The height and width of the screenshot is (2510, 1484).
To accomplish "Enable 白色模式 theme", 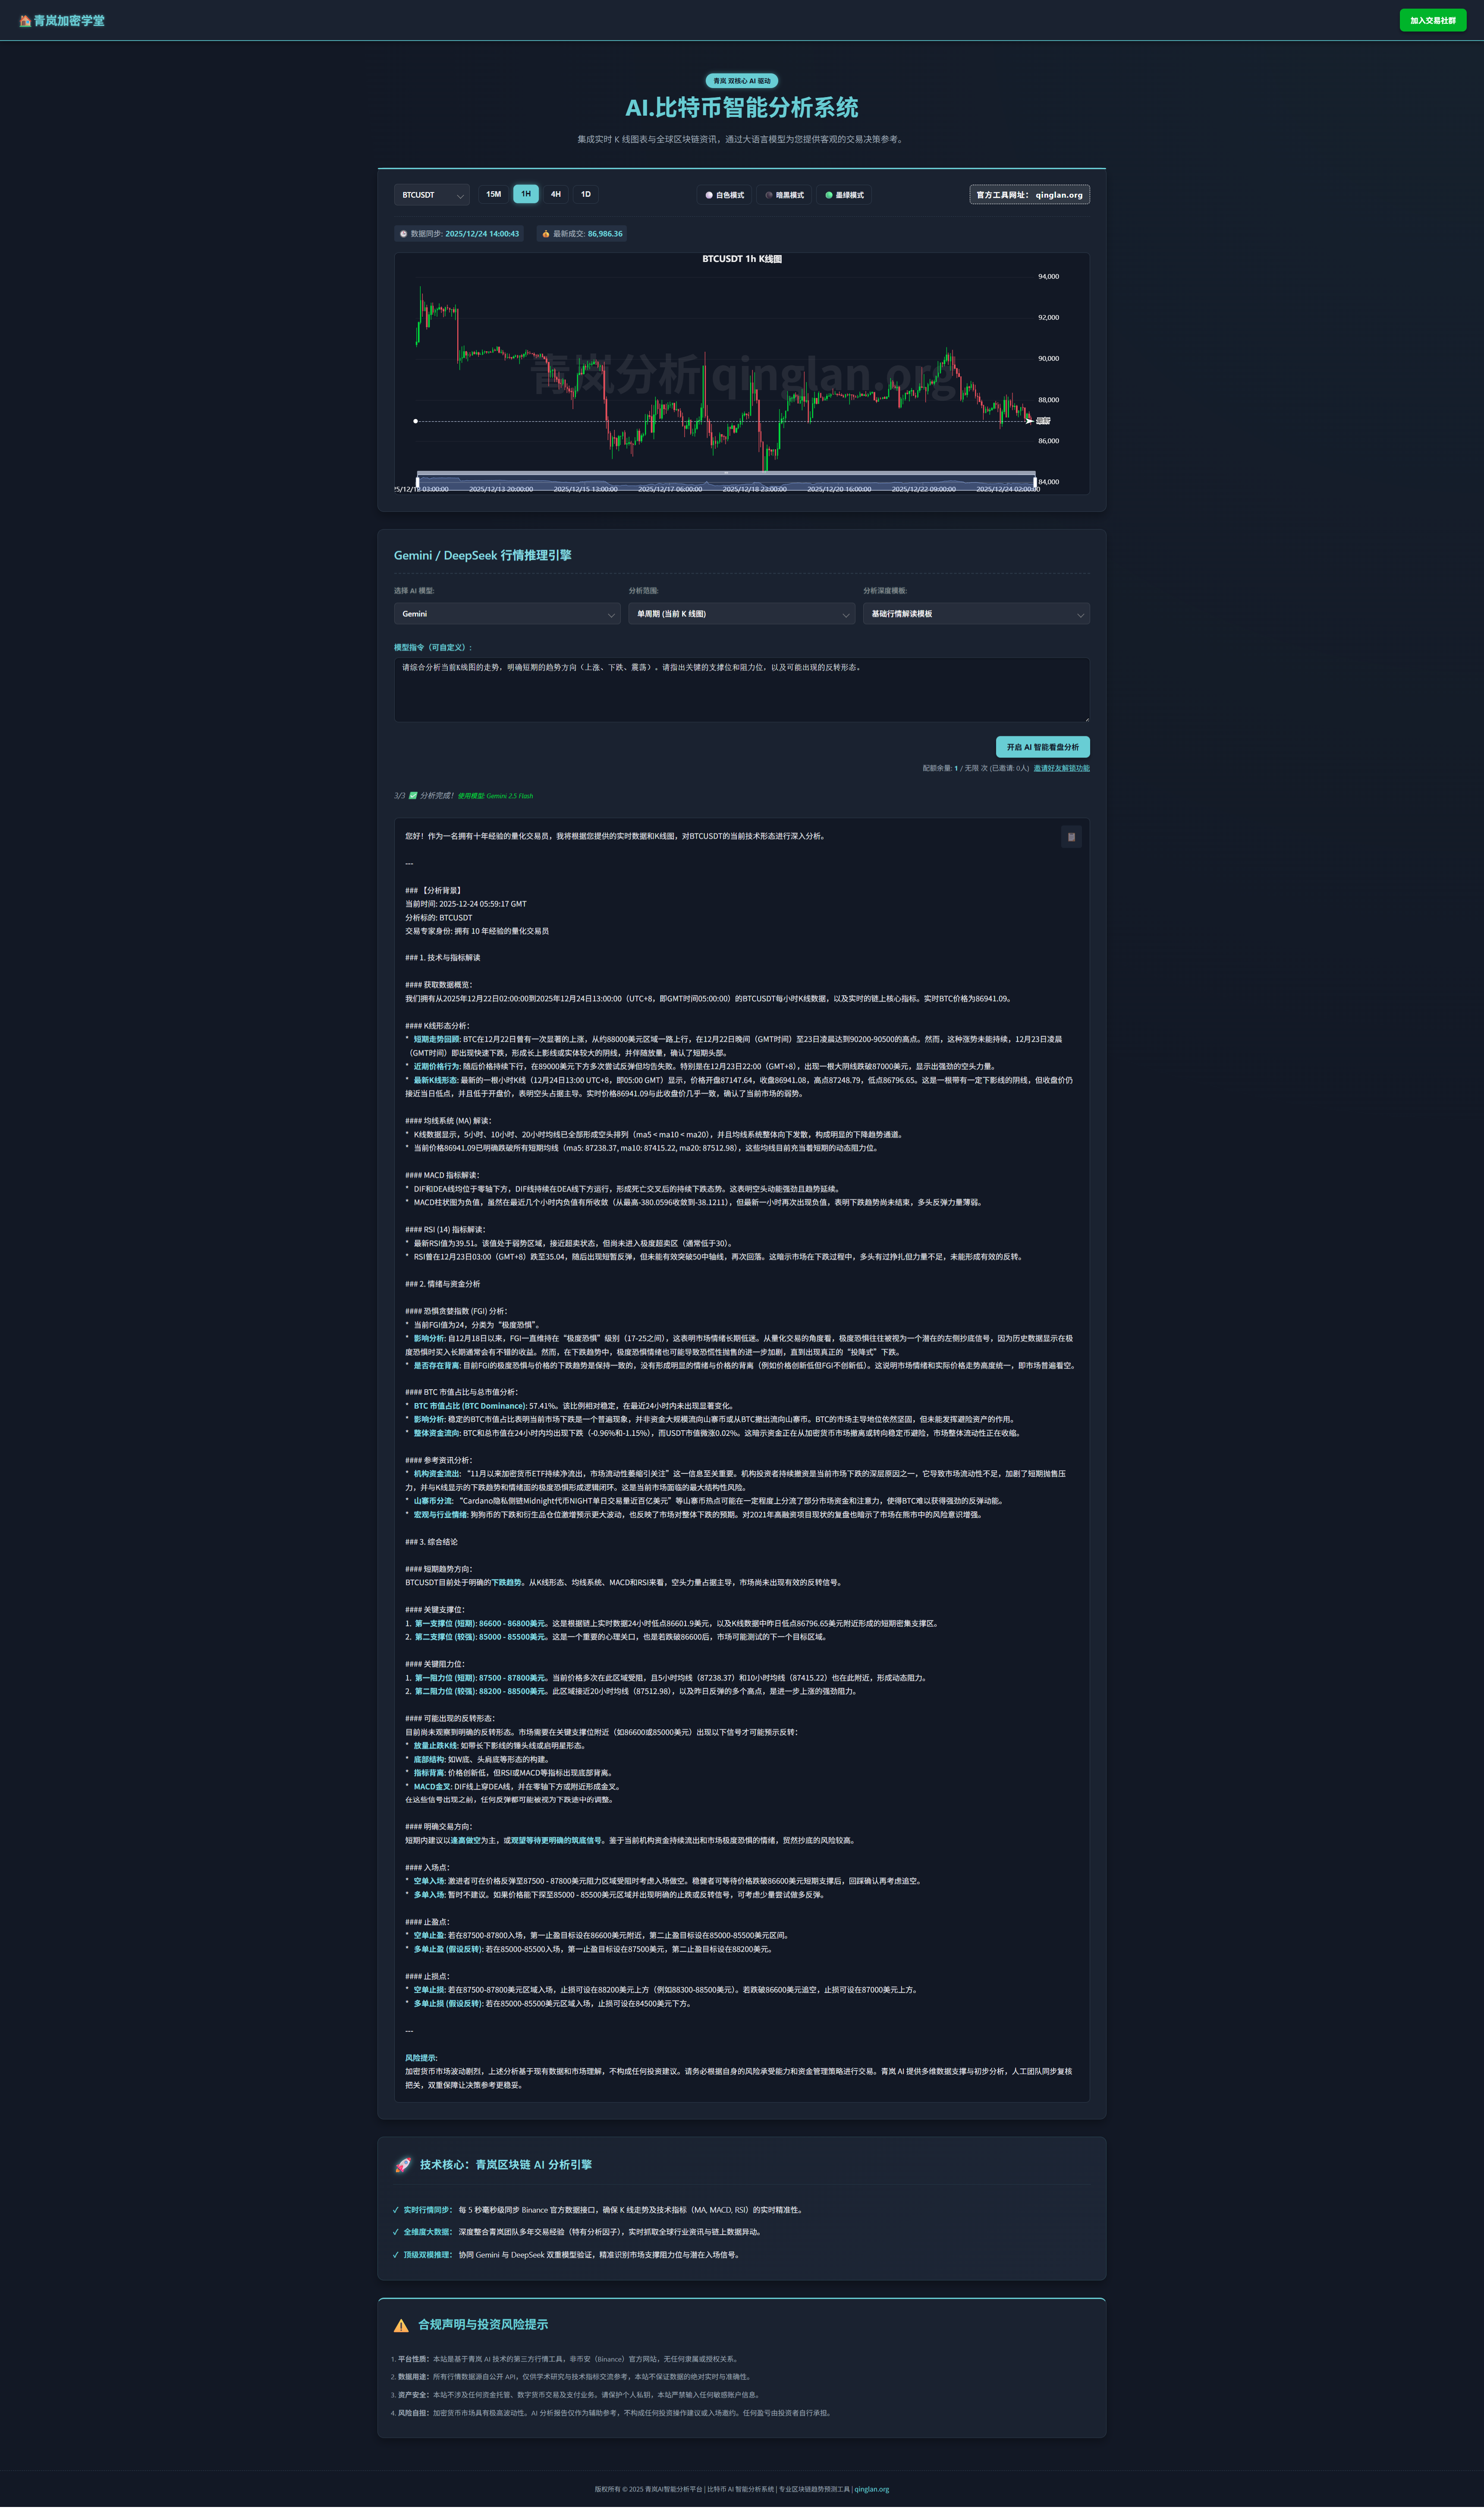I will point(724,194).
